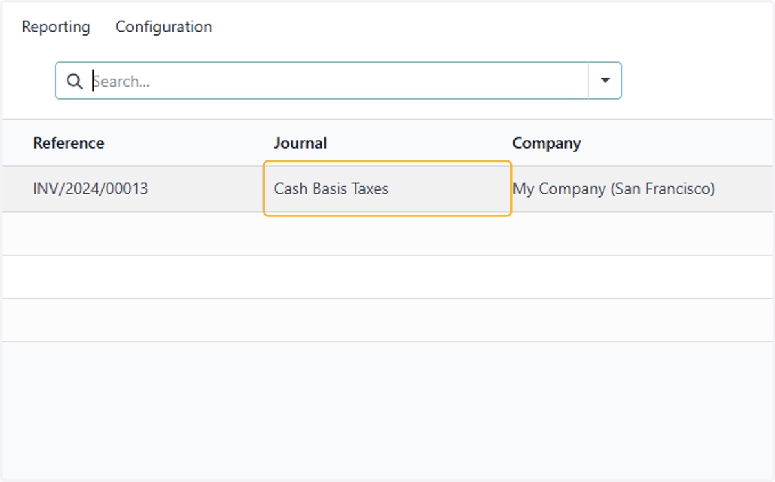Image resolution: width=775 pixels, height=482 pixels.
Task: Open the Reporting menu
Action: (56, 26)
